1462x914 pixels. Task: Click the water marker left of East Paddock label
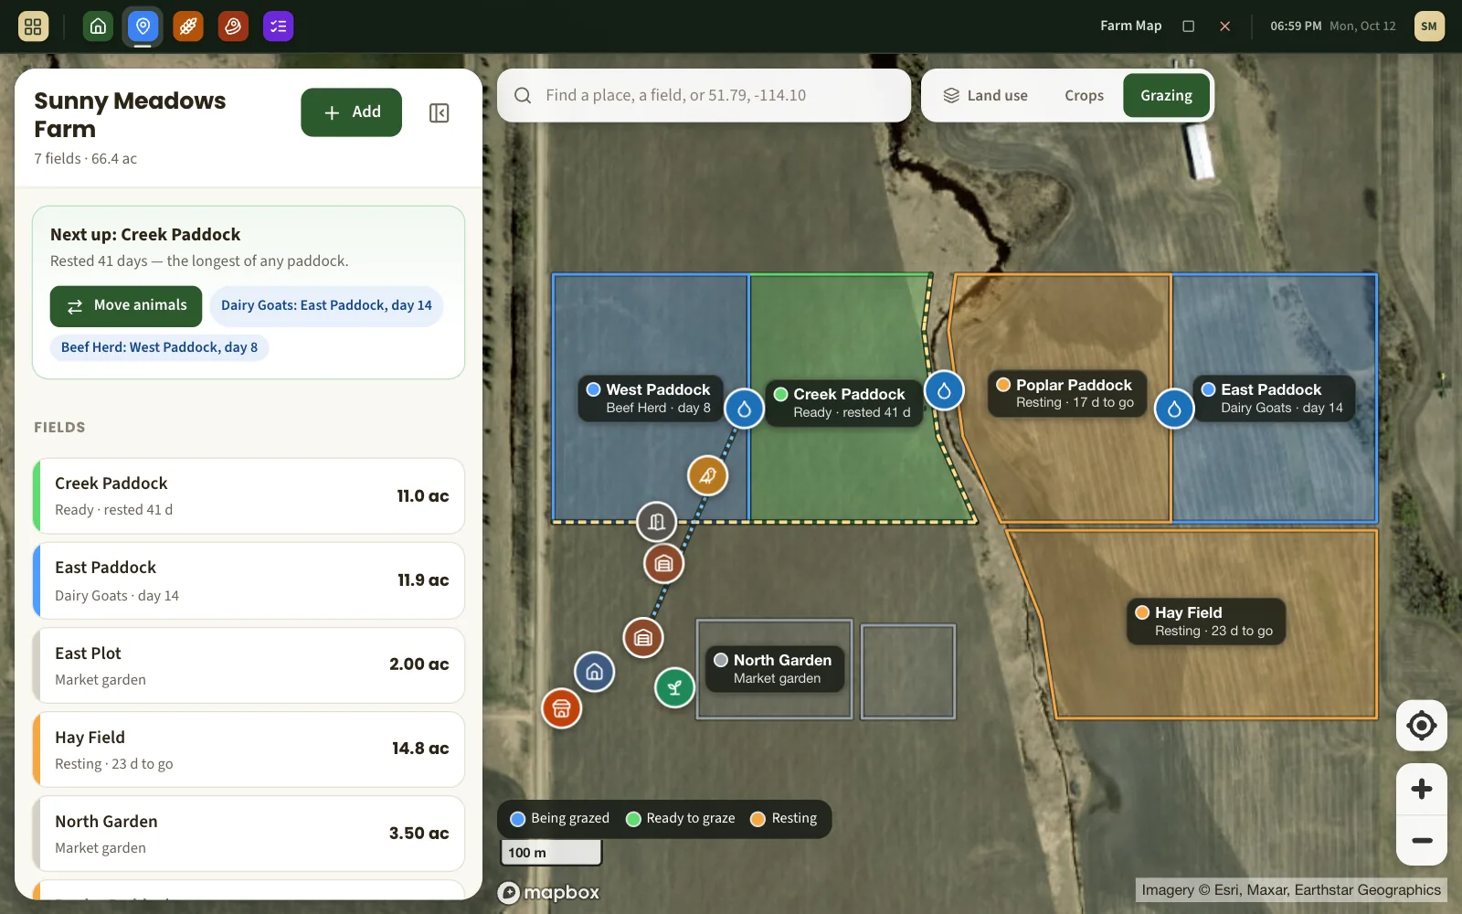pos(1174,409)
